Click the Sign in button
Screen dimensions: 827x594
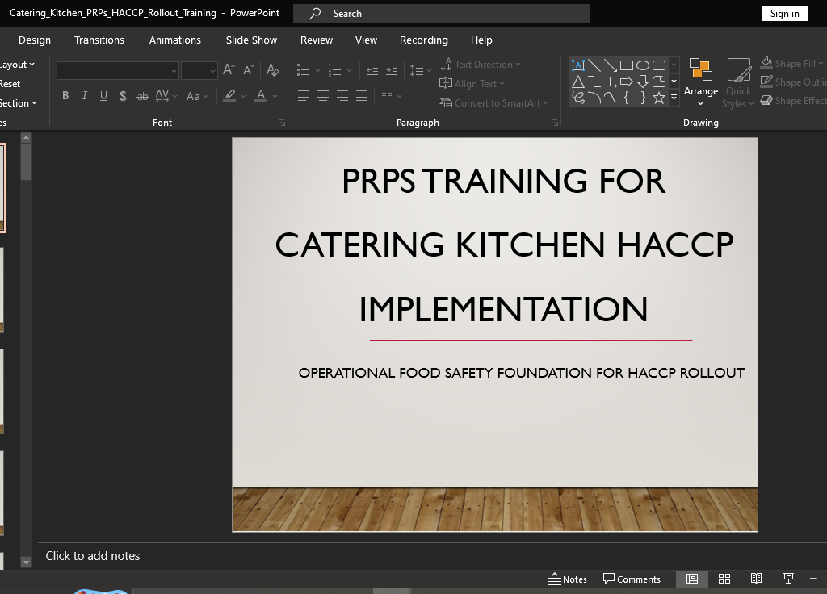pos(785,14)
